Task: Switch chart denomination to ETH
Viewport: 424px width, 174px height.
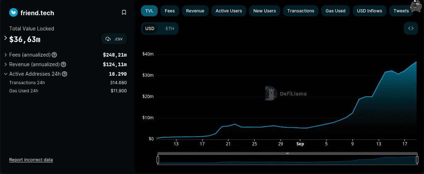Action: [x=170, y=28]
